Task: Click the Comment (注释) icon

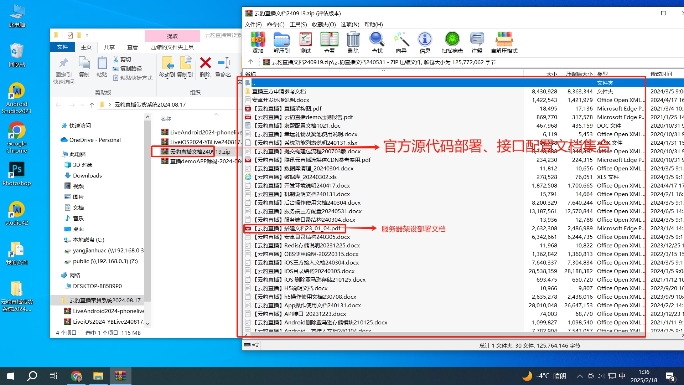Action: click(x=477, y=42)
